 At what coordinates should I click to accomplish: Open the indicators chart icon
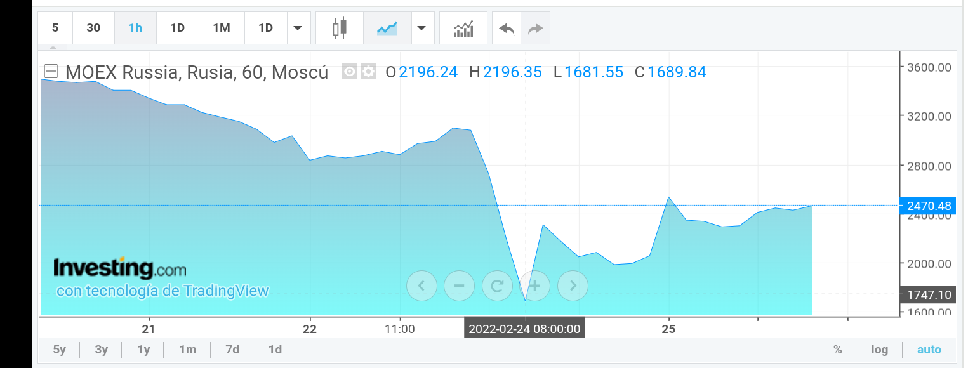tap(463, 28)
